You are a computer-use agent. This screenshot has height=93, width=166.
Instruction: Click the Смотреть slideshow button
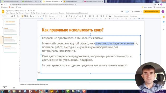(x=136, y=12)
